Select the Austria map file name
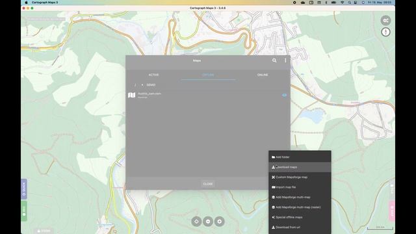Viewport: 416px width, 234px height. pos(149,94)
